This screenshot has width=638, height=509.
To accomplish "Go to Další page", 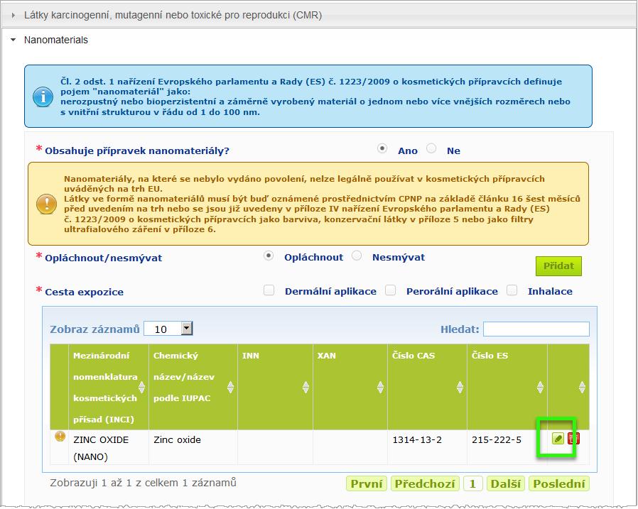I will coord(505,483).
